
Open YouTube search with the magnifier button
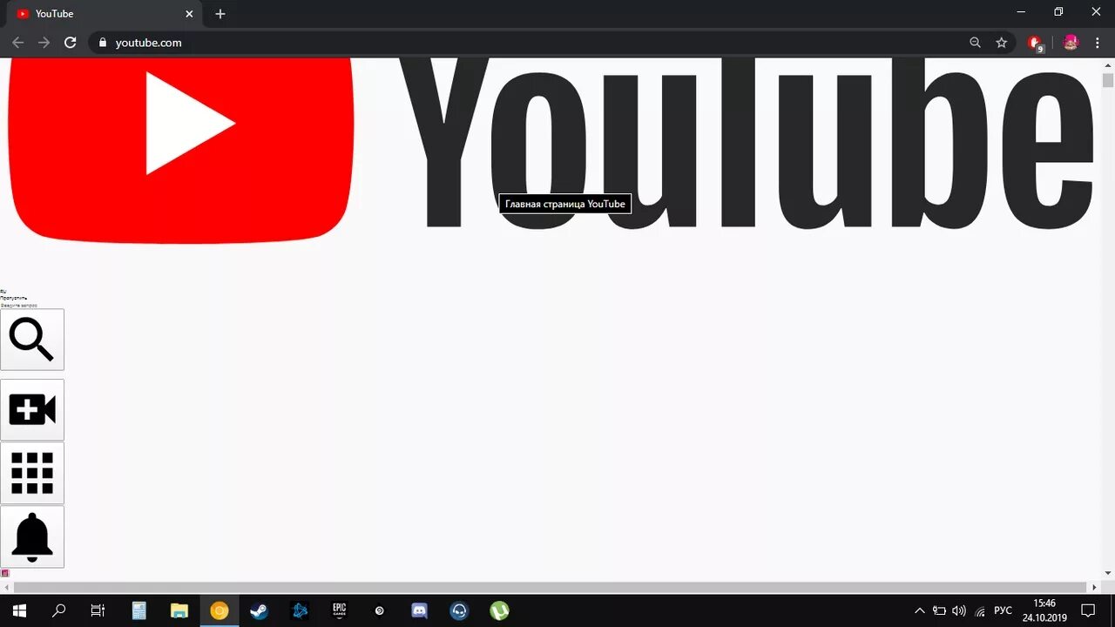32,340
